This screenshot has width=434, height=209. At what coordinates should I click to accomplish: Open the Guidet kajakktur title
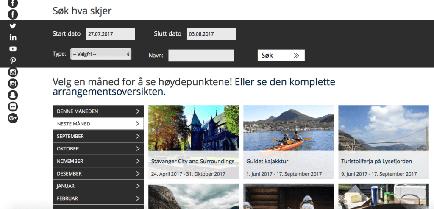[267, 161]
